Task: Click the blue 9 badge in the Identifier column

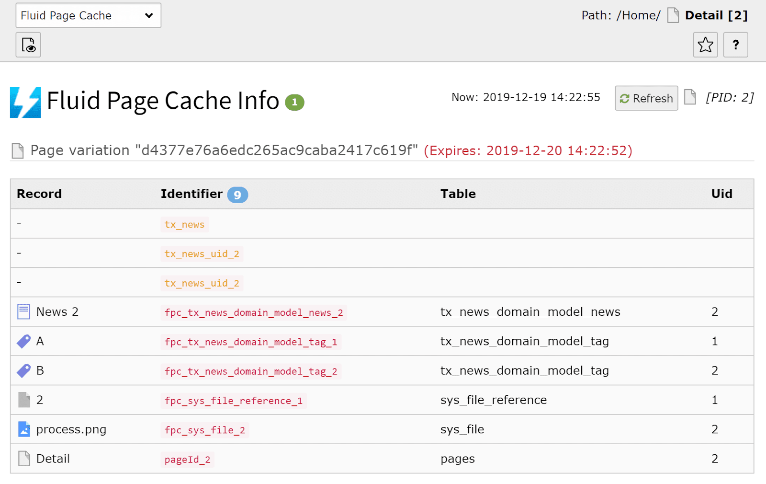Action: point(238,195)
